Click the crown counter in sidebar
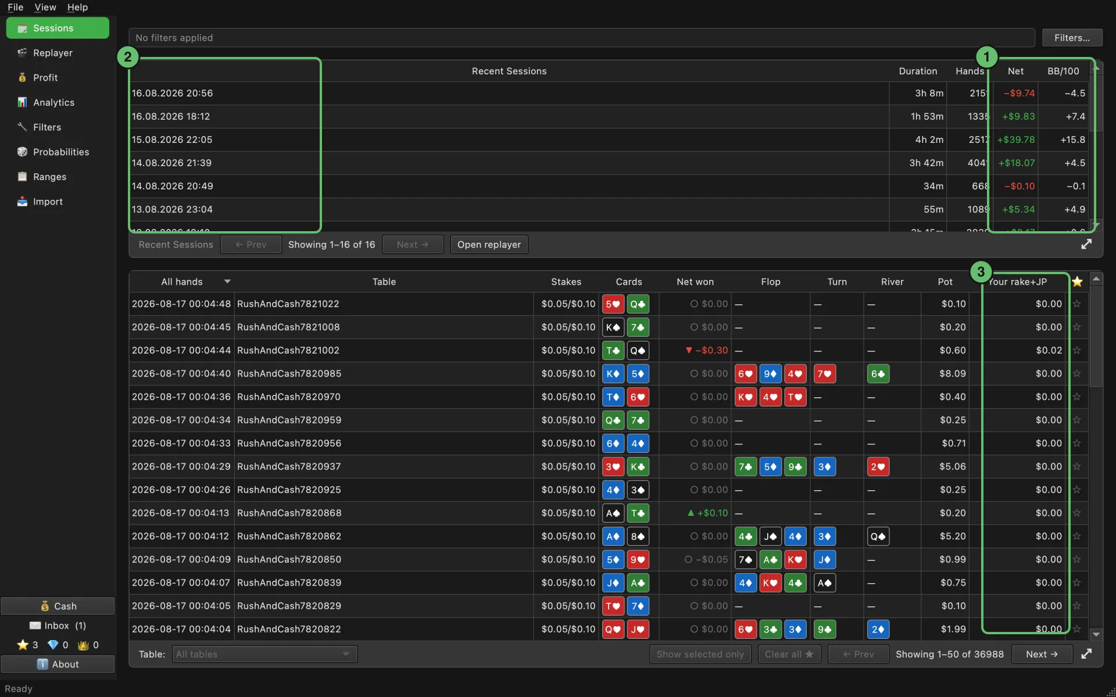This screenshot has height=697, width=1116. point(88,645)
